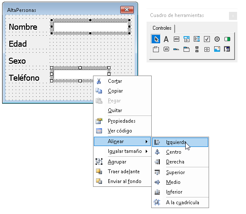Click the align-middle icon beside Medio
246x214 pixels.
tap(157, 182)
